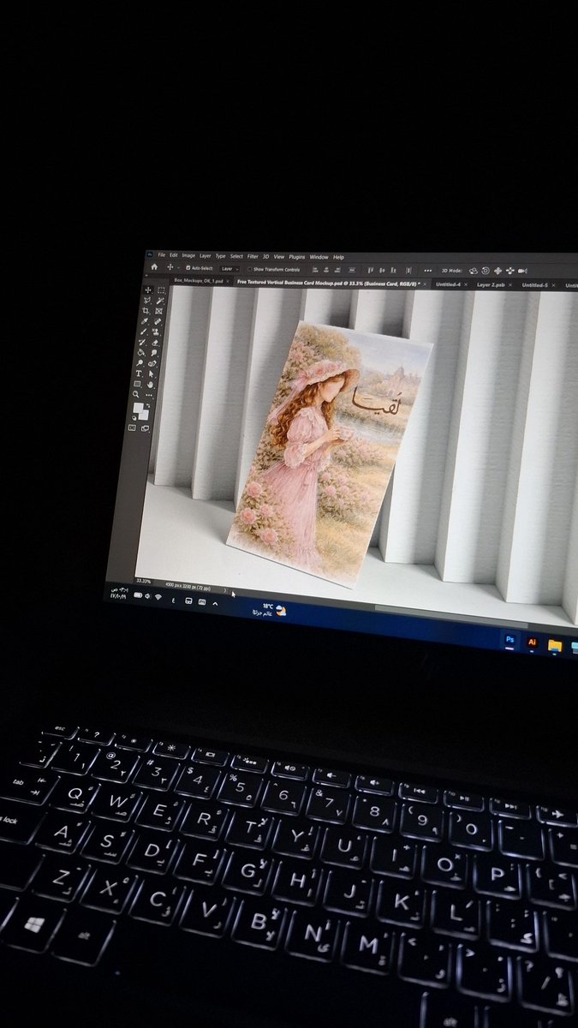Open the Edit menu

pos(173,255)
